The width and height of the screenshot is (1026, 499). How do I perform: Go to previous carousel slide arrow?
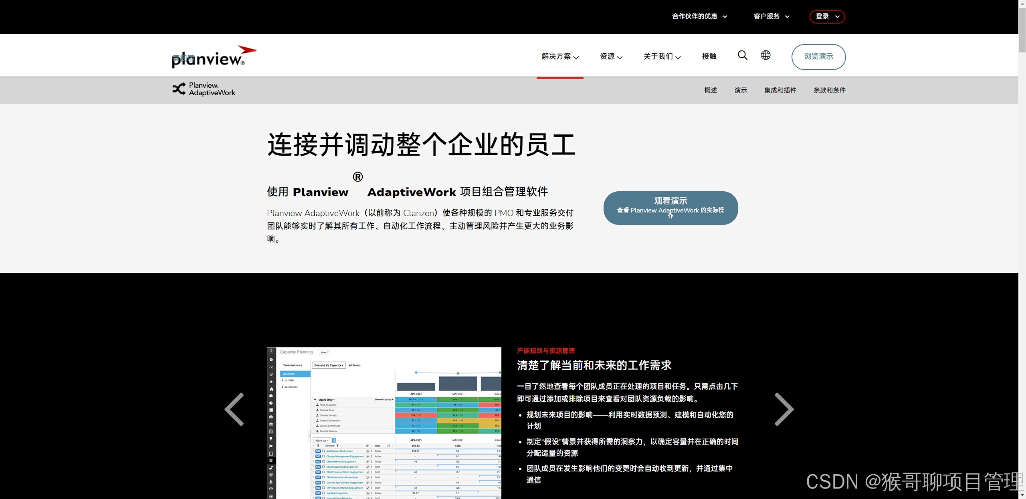(x=234, y=409)
